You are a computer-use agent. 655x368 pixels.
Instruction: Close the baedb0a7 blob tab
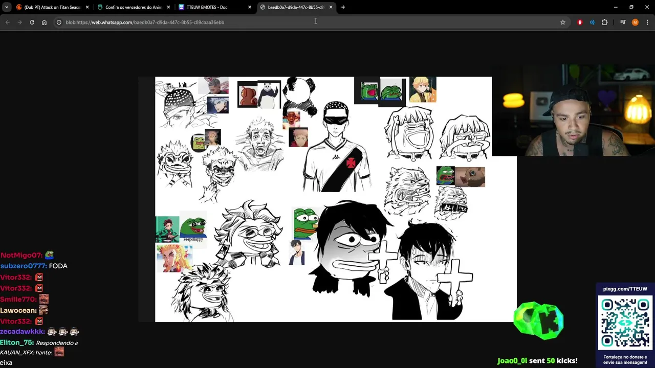(x=331, y=7)
